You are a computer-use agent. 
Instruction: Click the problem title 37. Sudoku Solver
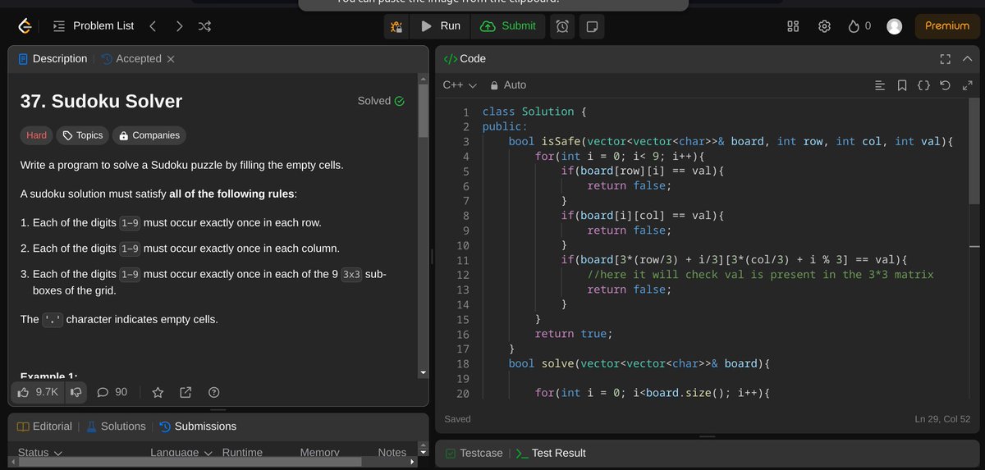coord(101,102)
